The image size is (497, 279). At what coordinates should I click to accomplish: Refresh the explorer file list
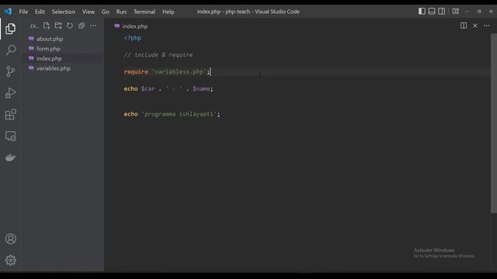(70, 26)
